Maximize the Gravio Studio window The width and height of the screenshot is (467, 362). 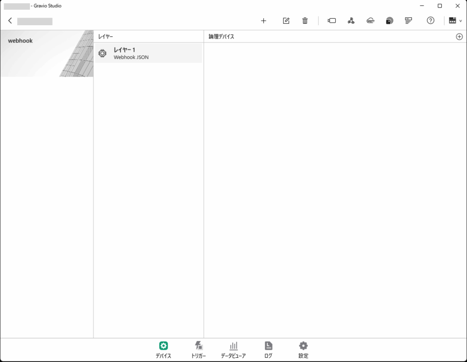[439, 6]
